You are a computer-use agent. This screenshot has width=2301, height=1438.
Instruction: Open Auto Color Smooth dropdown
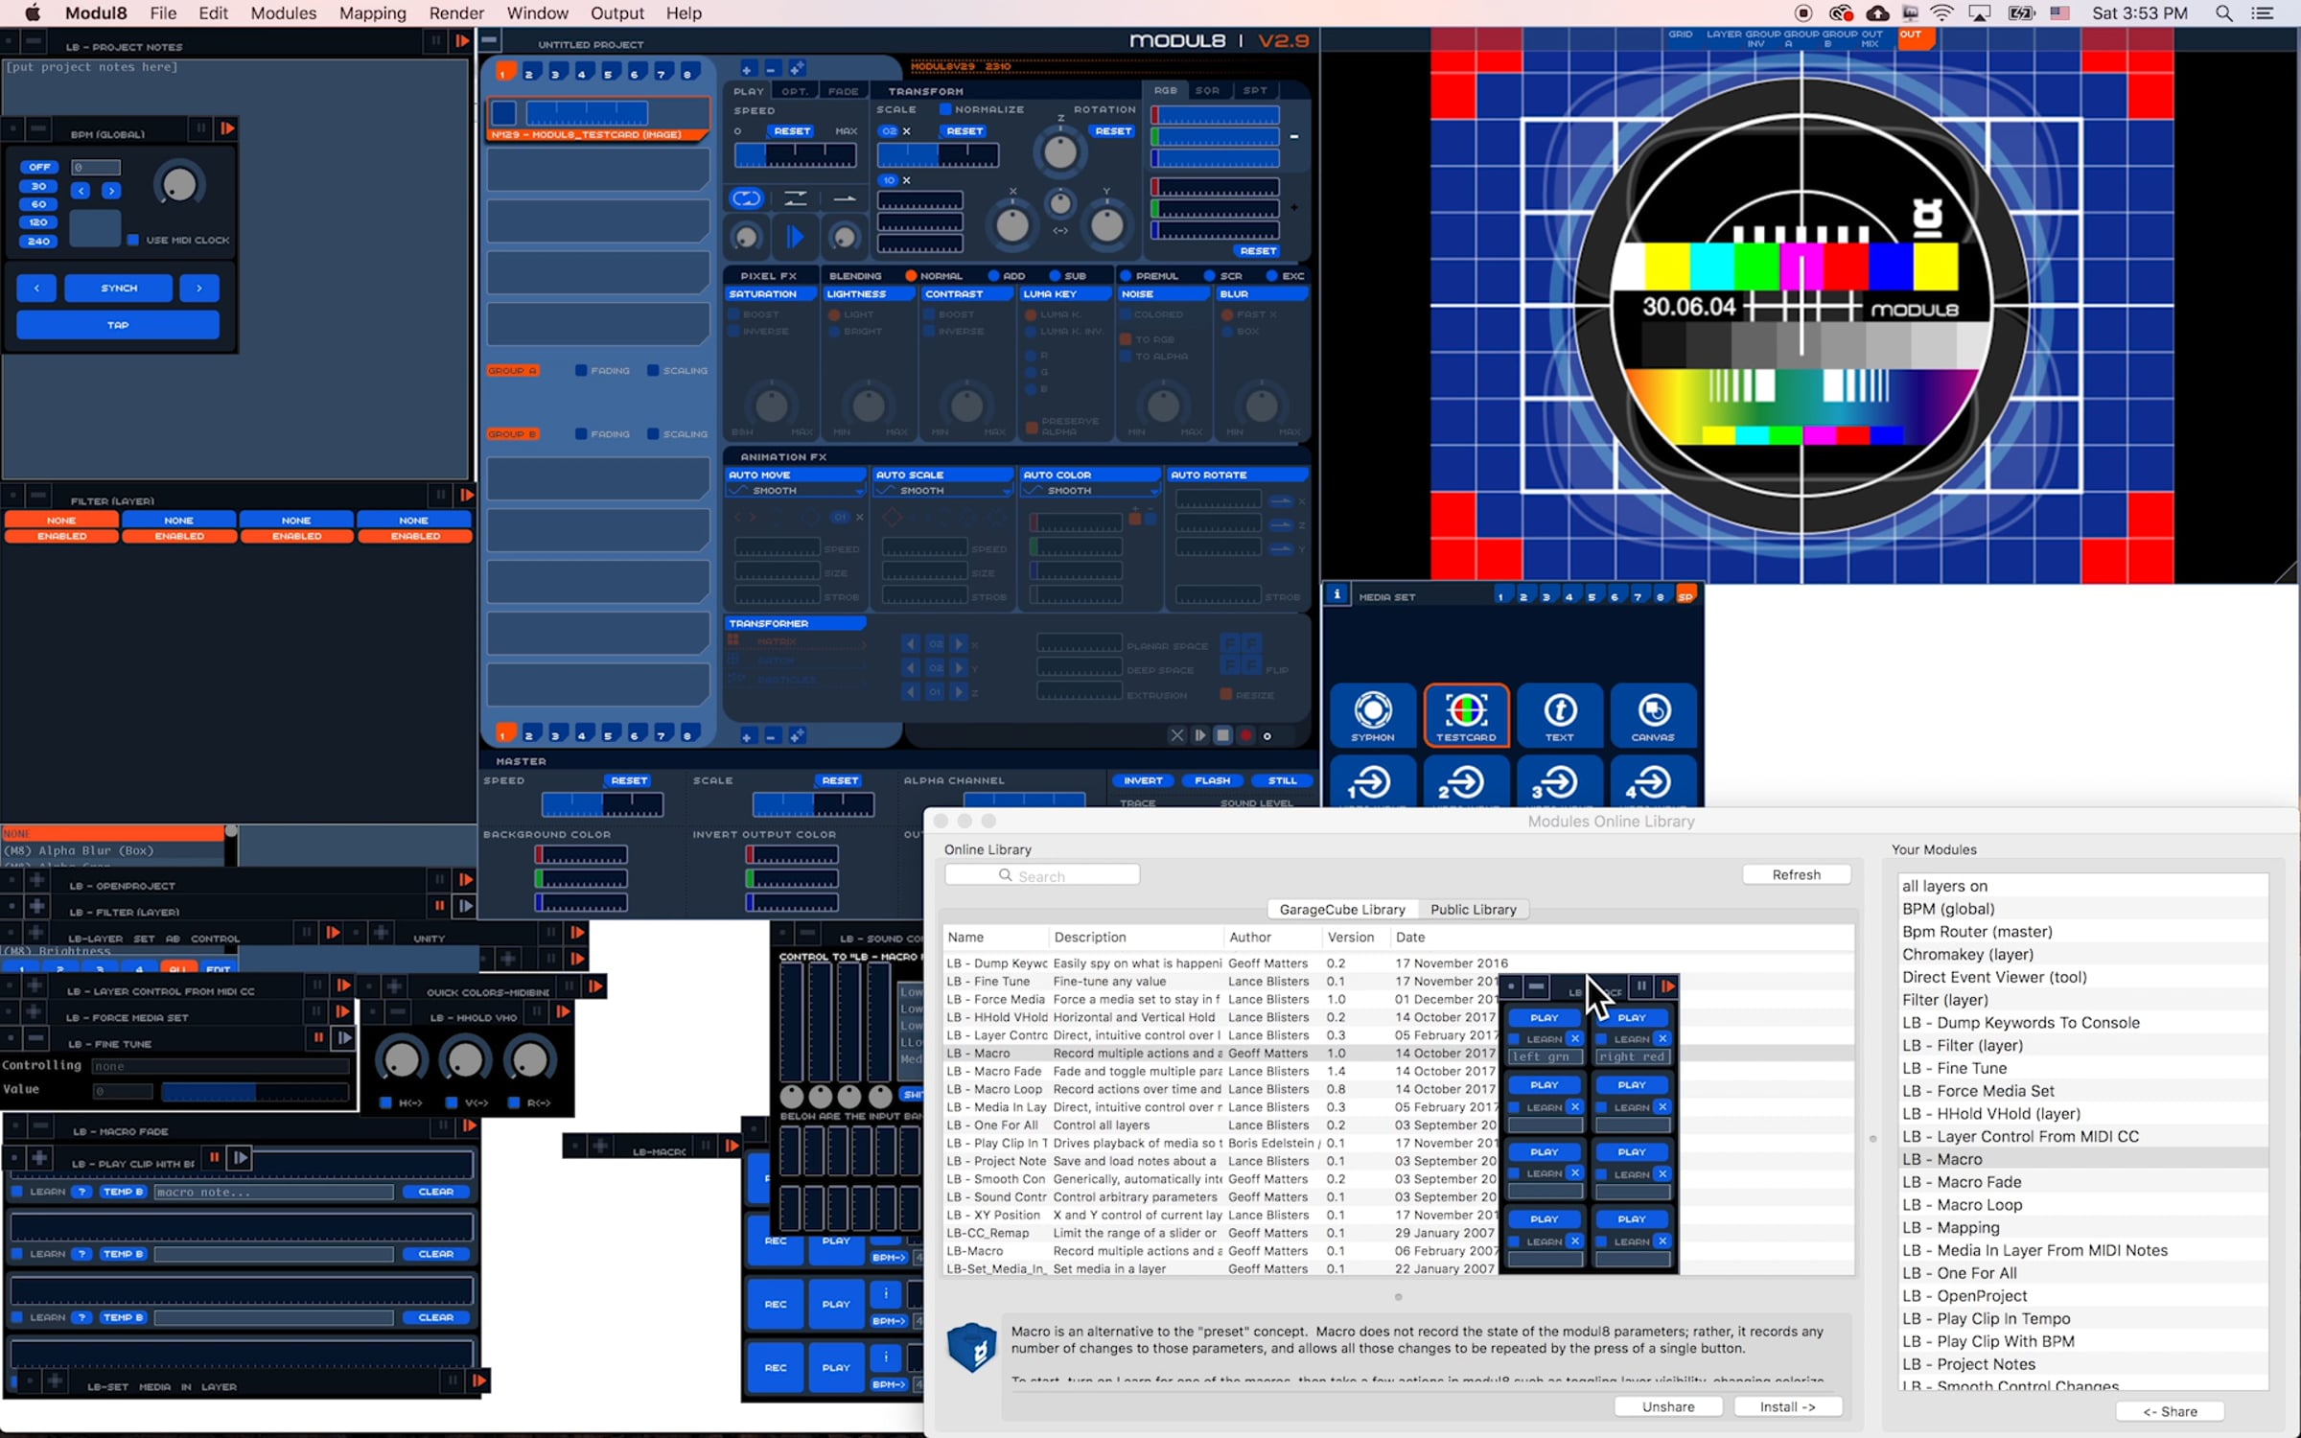click(1091, 491)
